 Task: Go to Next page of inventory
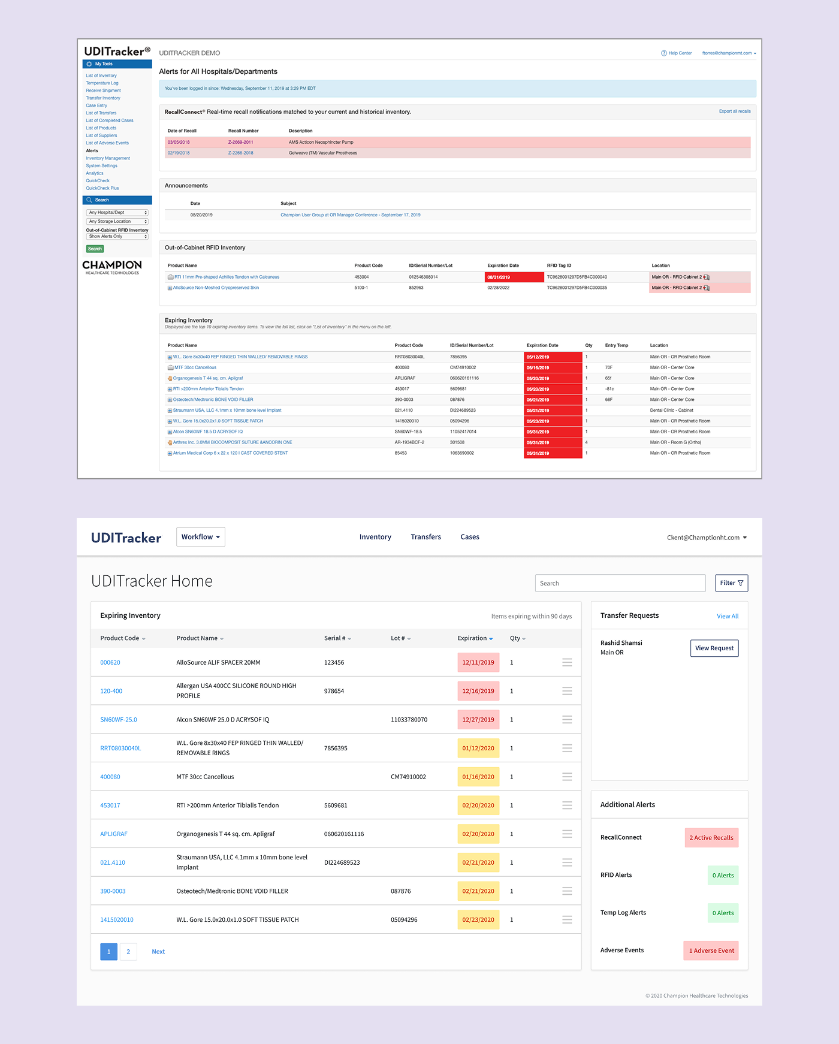[158, 952]
